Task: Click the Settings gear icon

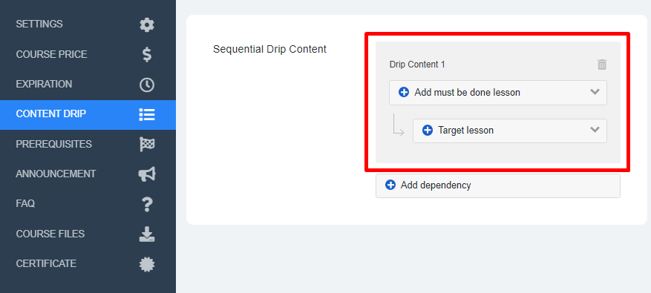Action: 146,25
